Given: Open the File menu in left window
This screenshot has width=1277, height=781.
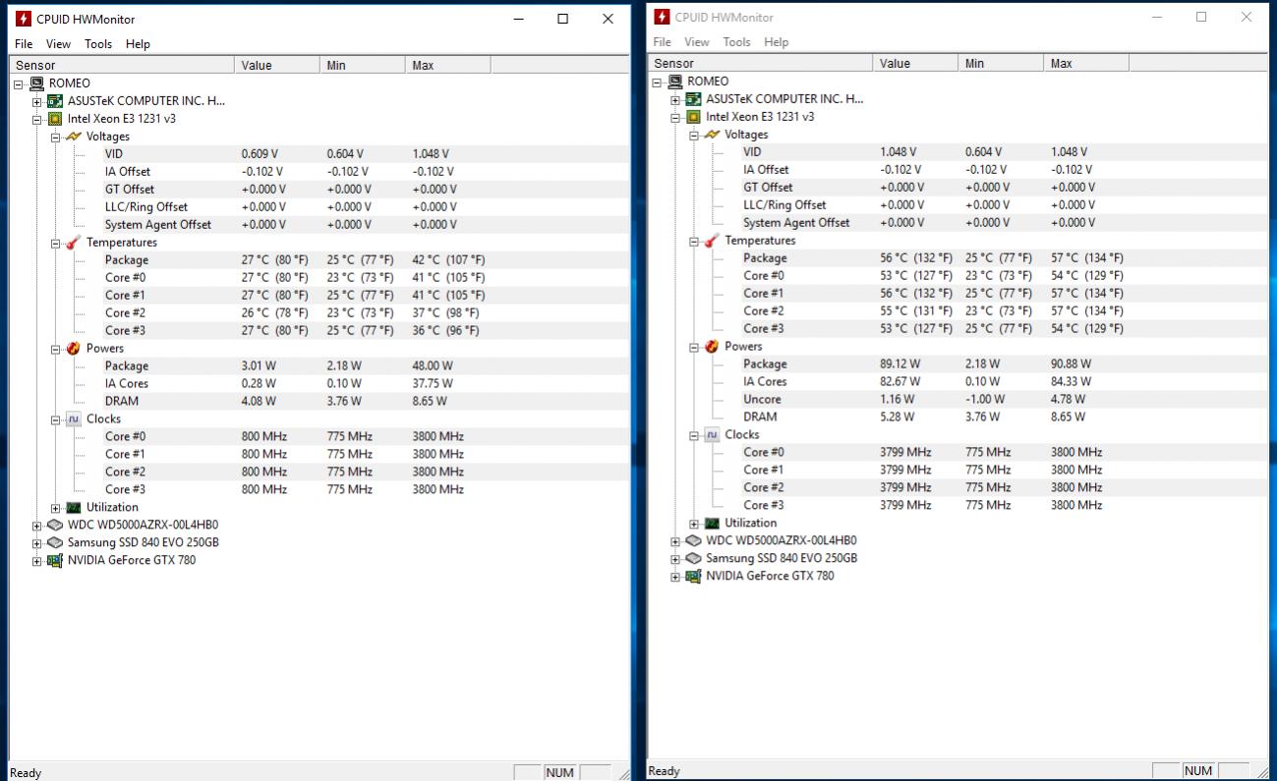Looking at the screenshot, I should pyautogui.click(x=24, y=44).
